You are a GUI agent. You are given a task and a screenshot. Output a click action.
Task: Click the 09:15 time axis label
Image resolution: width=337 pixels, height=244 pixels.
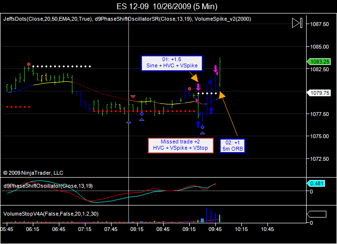(x=189, y=230)
